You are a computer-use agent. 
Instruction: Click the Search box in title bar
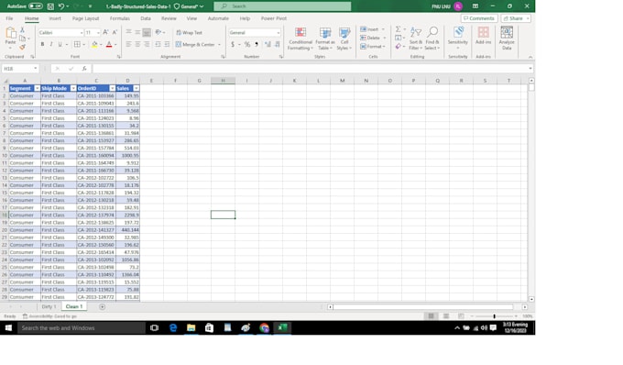pyautogui.click(x=282, y=6)
